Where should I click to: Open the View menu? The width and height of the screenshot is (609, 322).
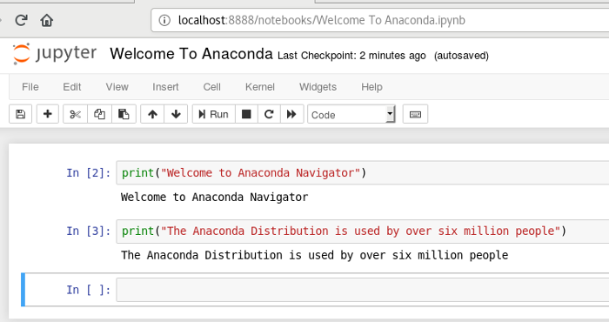tap(117, 87)
